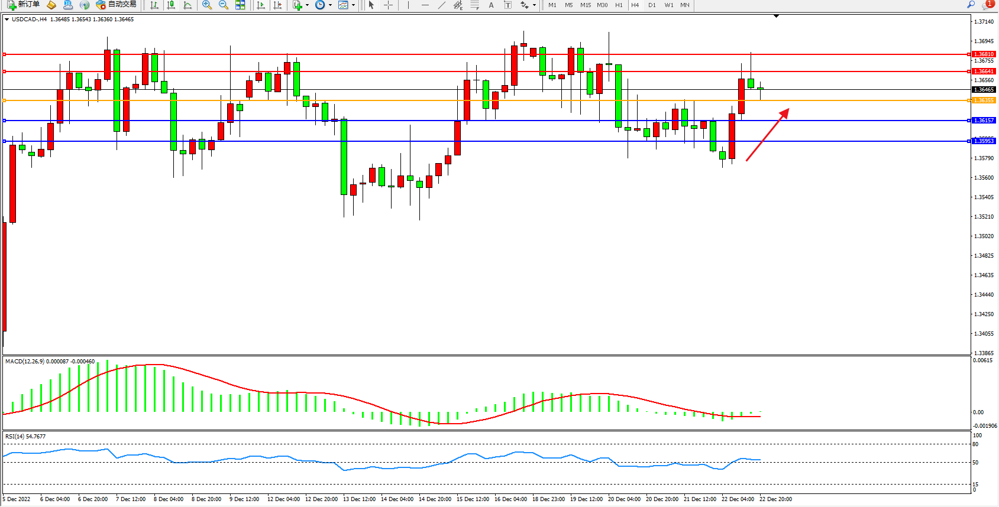Viewport: 999px width, 507px height.
Task: Switch chart to candlestick mode
Action: (171, 5)
